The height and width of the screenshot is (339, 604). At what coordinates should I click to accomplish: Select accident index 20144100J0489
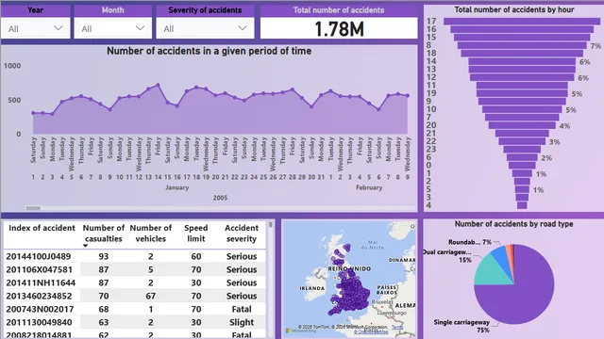(39, 256)
